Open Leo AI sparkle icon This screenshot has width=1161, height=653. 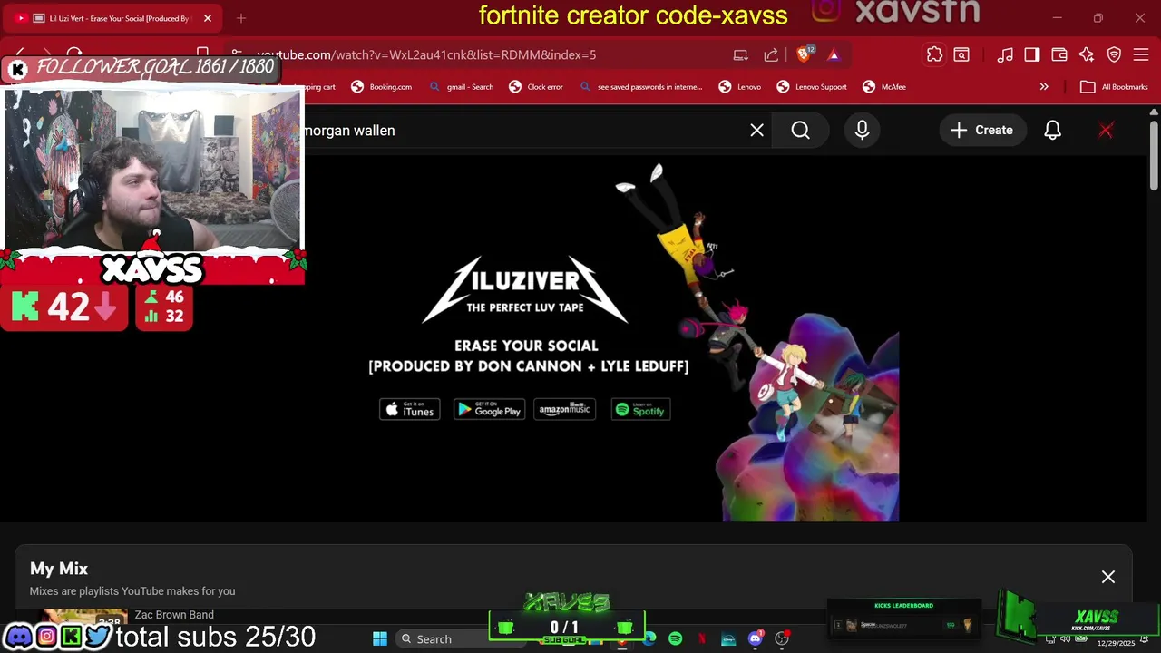tap(1087, 55)
